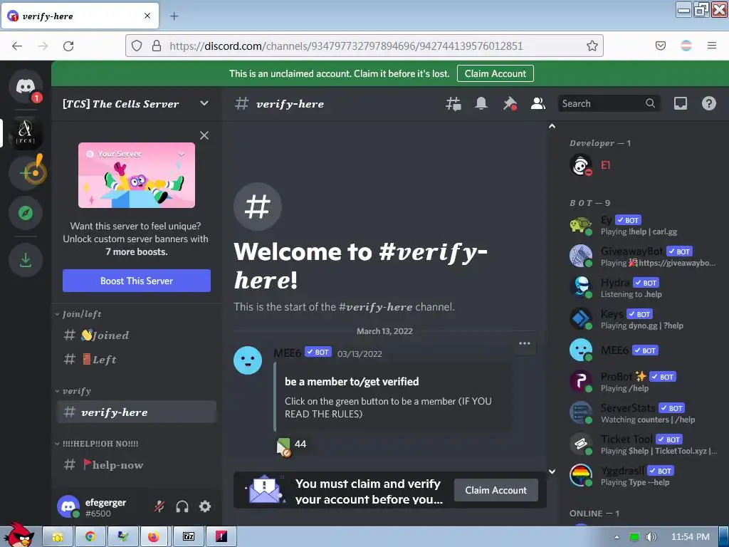Viewport: 729px width, 547px height.
Task: Open Chrome from the taskbar
Action: tap(90, 537)
